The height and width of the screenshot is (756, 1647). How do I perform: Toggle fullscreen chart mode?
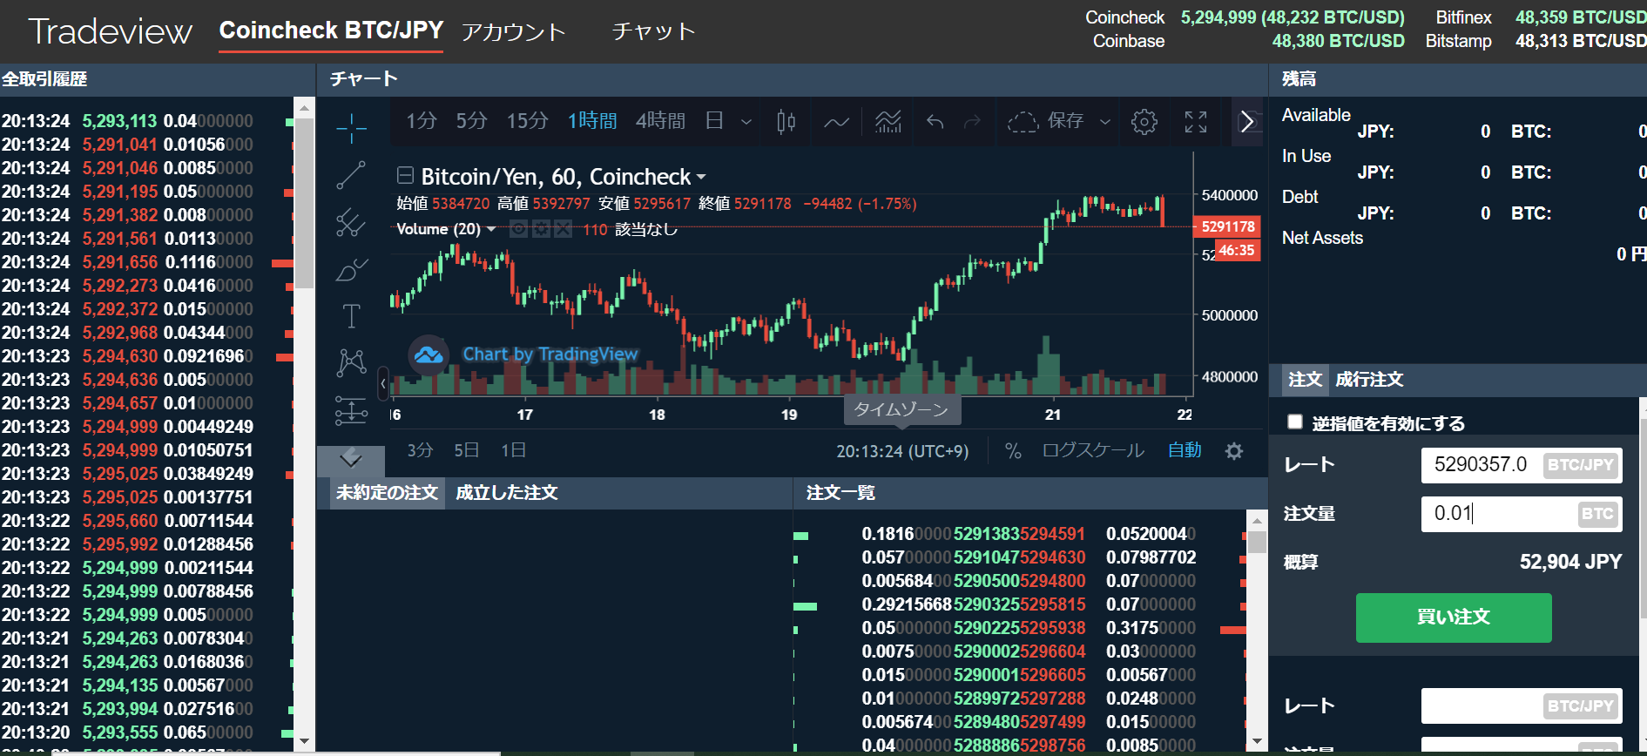click(1196, 121)
